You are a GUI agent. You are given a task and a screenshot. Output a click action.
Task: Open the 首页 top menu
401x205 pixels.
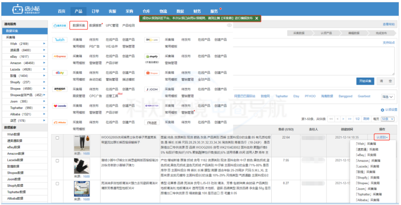(x=61, y=11)
